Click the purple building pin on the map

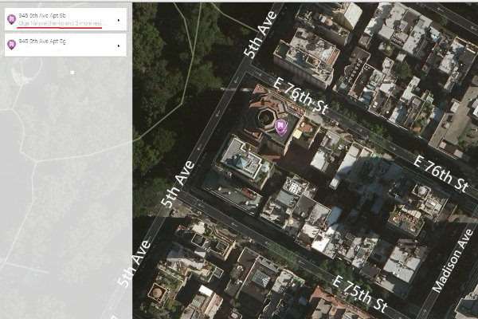280,127
